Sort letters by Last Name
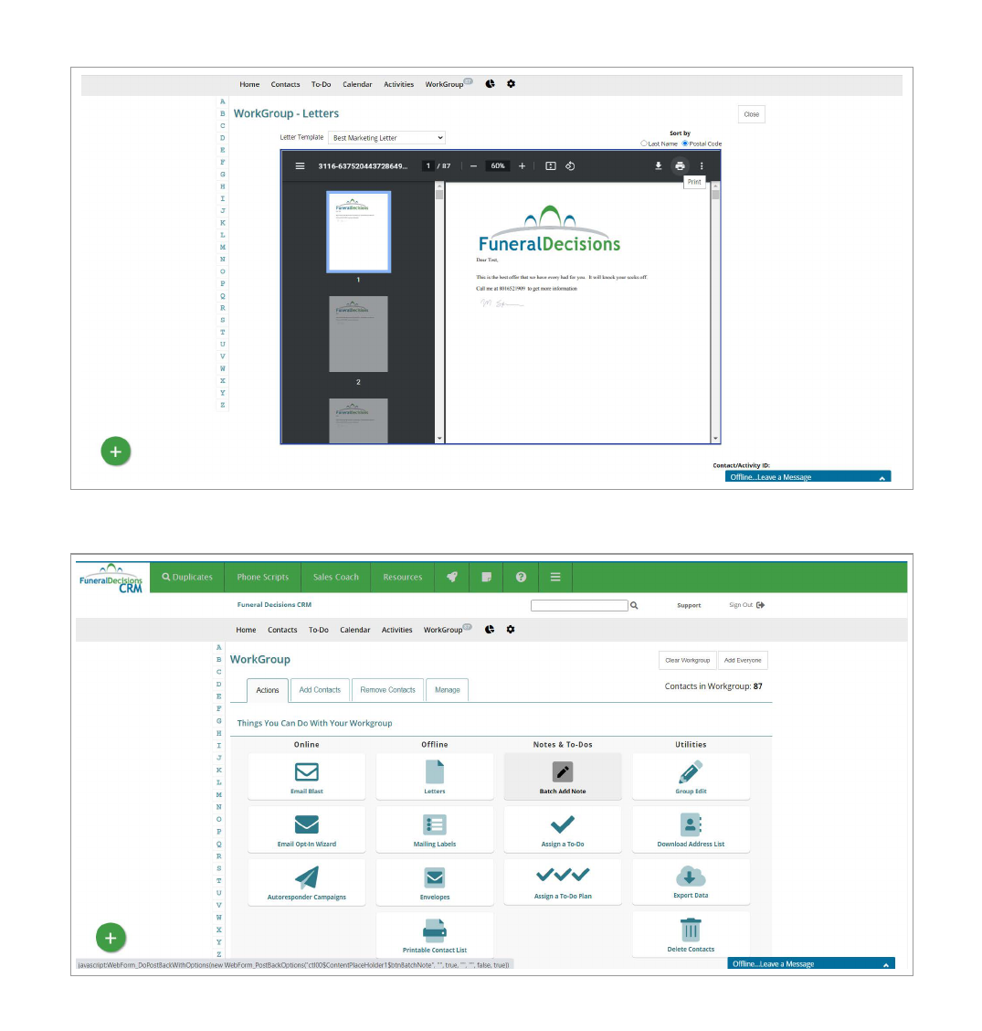Screen dimensions: 982x1031 coord(644,143)
